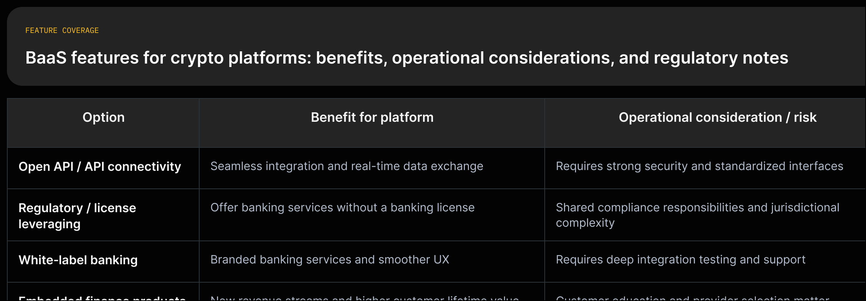The width and height of the screenshot is (866, 301).
Task: Select the BaaS features for crypto platforms heading
Action: point(407,58)
